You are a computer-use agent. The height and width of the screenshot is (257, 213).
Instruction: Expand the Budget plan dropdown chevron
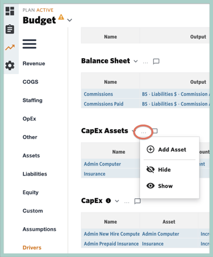(x=70, y=20)
